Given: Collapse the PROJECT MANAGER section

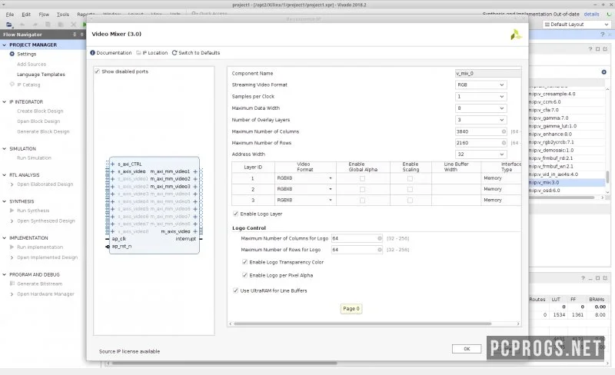Looking at the screenshot, I should 5,45.
